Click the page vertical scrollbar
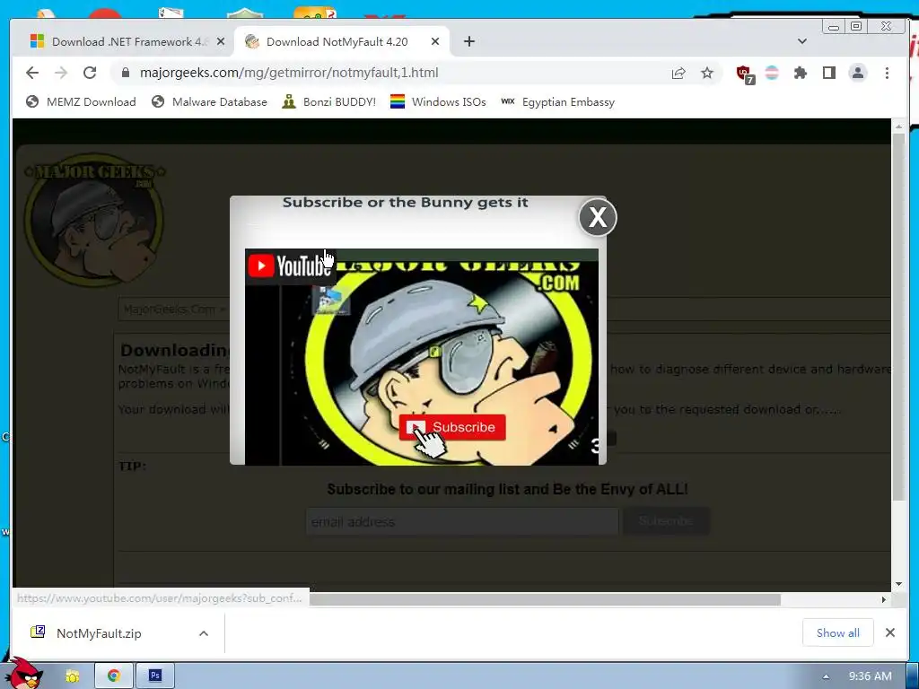 [898, 317]
